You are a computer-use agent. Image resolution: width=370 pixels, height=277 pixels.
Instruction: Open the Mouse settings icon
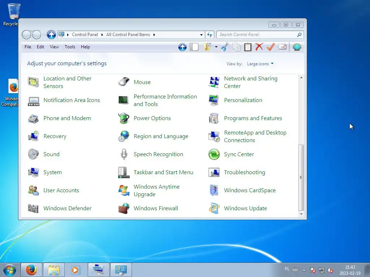[124, 82]
